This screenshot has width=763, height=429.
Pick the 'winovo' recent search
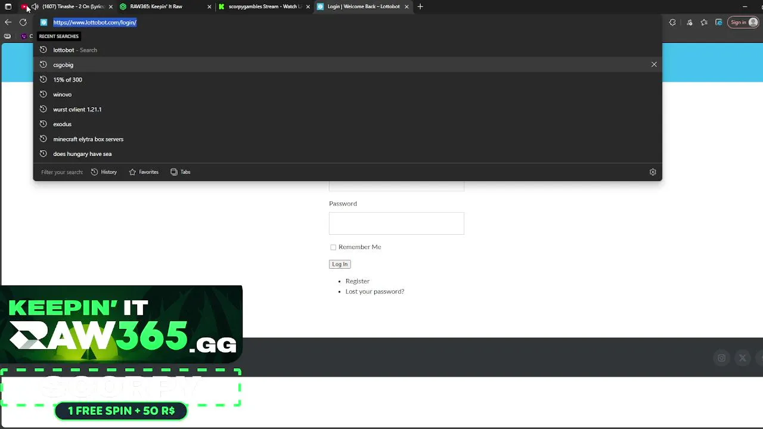point(348,95)
